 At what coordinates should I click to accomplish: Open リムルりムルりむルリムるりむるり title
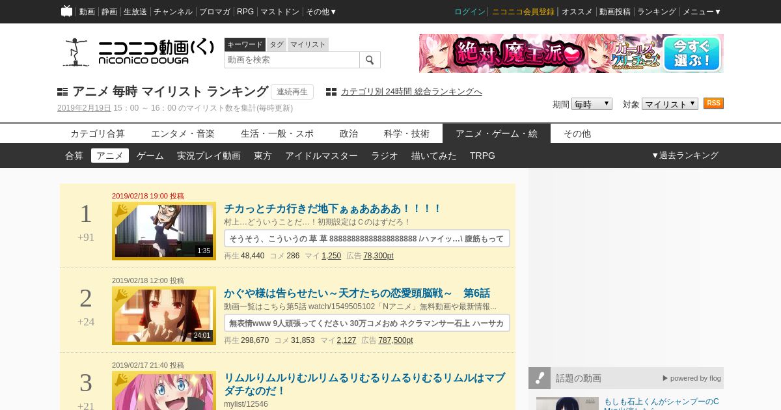click(364, 384)
